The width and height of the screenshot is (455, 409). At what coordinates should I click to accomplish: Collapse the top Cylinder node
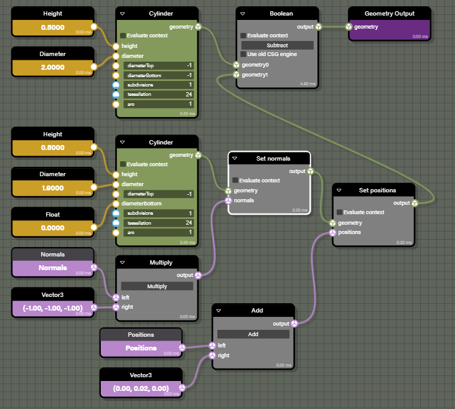pyautogui.click(x=123, y=14)
